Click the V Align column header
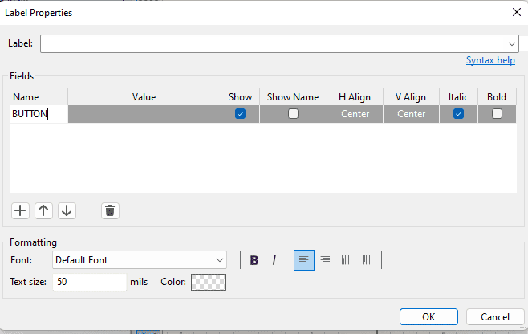 click(411, 97)
